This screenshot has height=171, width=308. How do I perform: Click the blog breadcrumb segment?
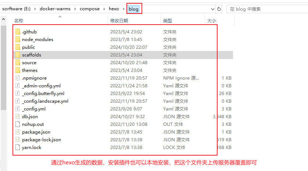point(133,9)
